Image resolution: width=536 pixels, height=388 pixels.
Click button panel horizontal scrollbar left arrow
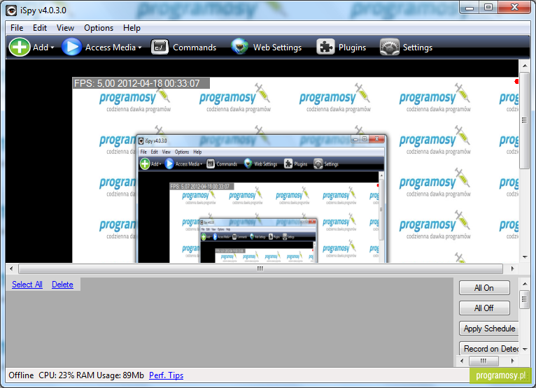[x=462, y=361]
